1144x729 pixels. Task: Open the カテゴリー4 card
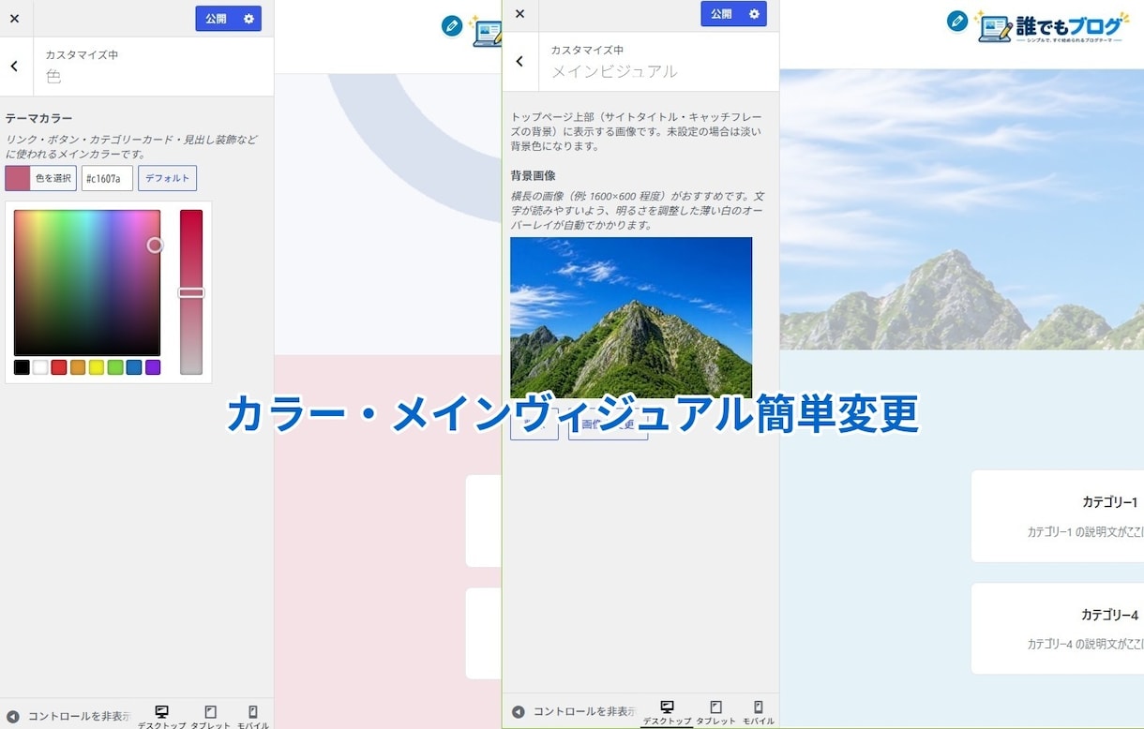[1057, 629]
